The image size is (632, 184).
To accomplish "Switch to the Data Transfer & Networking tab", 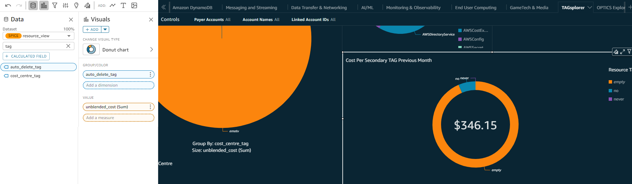I will 319,7.
